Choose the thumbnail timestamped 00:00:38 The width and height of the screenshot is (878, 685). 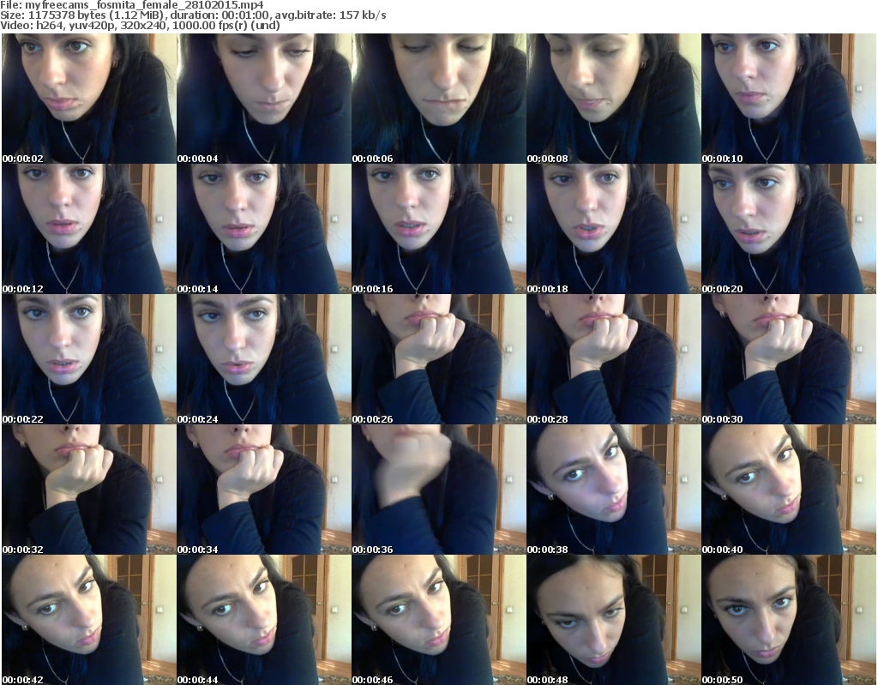click(614, 490)
